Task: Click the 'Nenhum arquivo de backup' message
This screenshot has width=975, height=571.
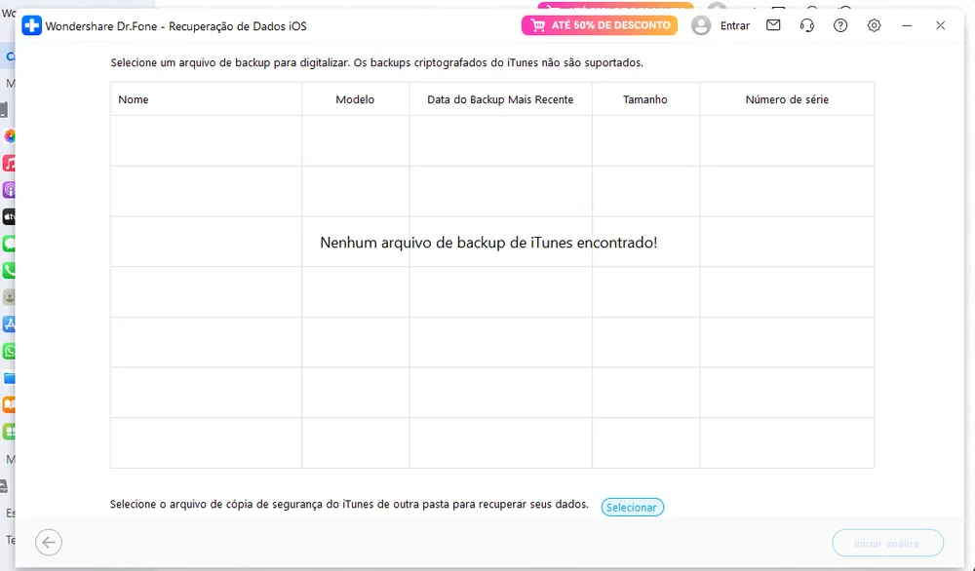Action: (488, 243)
